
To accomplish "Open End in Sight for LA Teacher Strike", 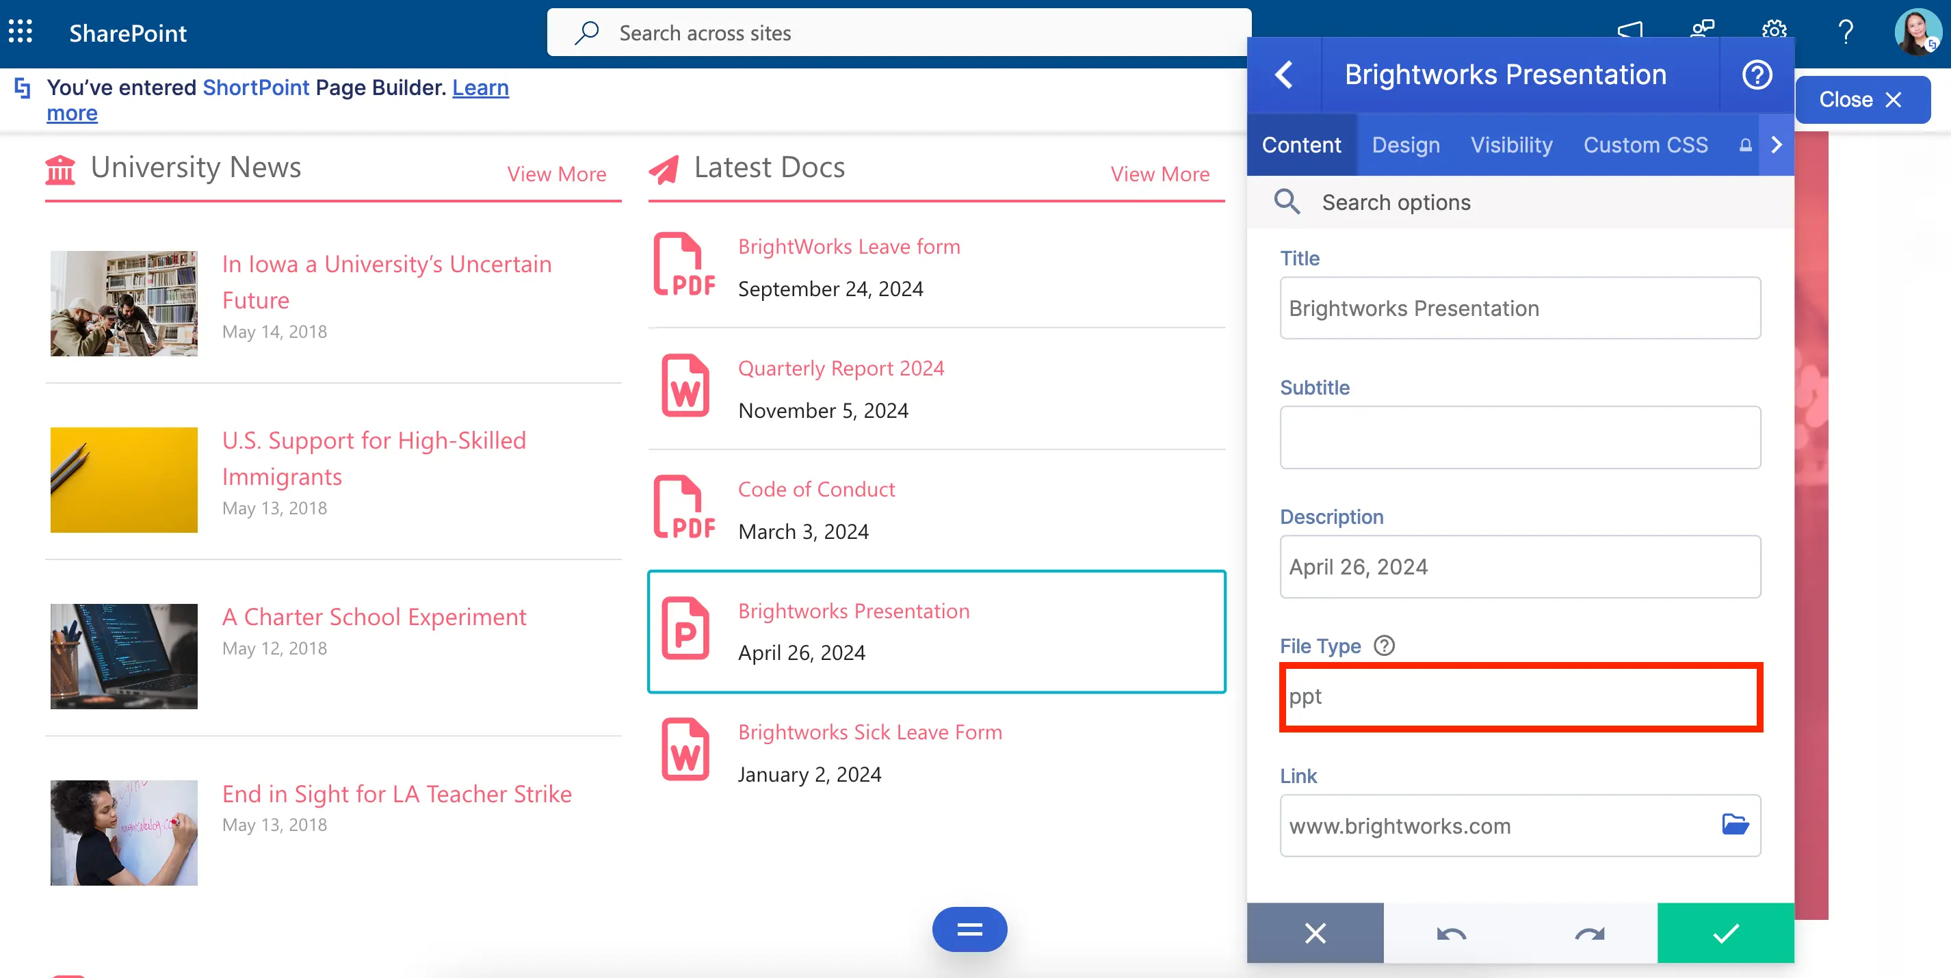I will pyautogui.click(x=397, y=794).
